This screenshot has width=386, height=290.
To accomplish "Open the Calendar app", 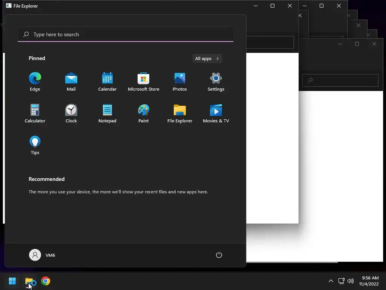I will point(107,82).
